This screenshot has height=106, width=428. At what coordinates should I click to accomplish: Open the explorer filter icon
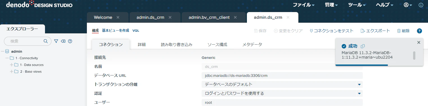(x=56, y=41)
